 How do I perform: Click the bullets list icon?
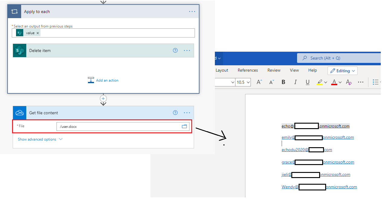coord(376,82)
